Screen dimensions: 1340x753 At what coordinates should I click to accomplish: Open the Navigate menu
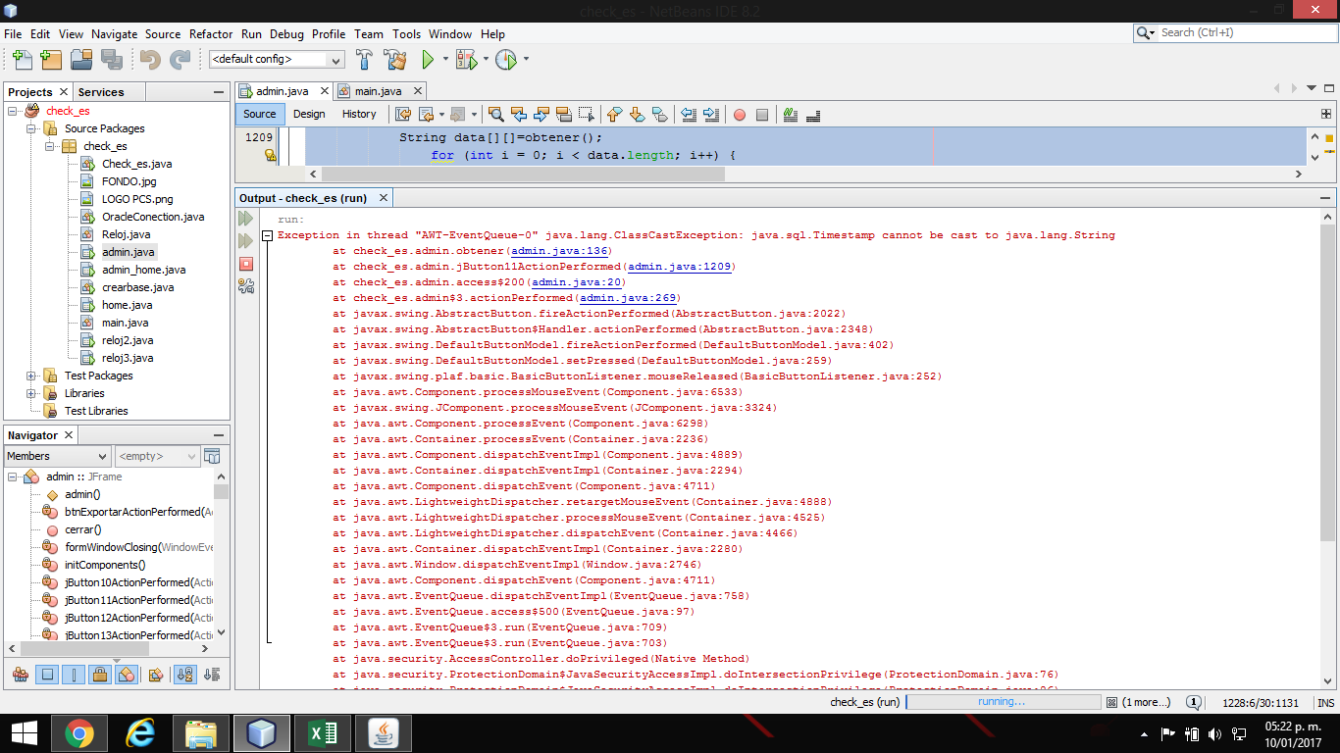pyautogui.click(x=115, y=33)
